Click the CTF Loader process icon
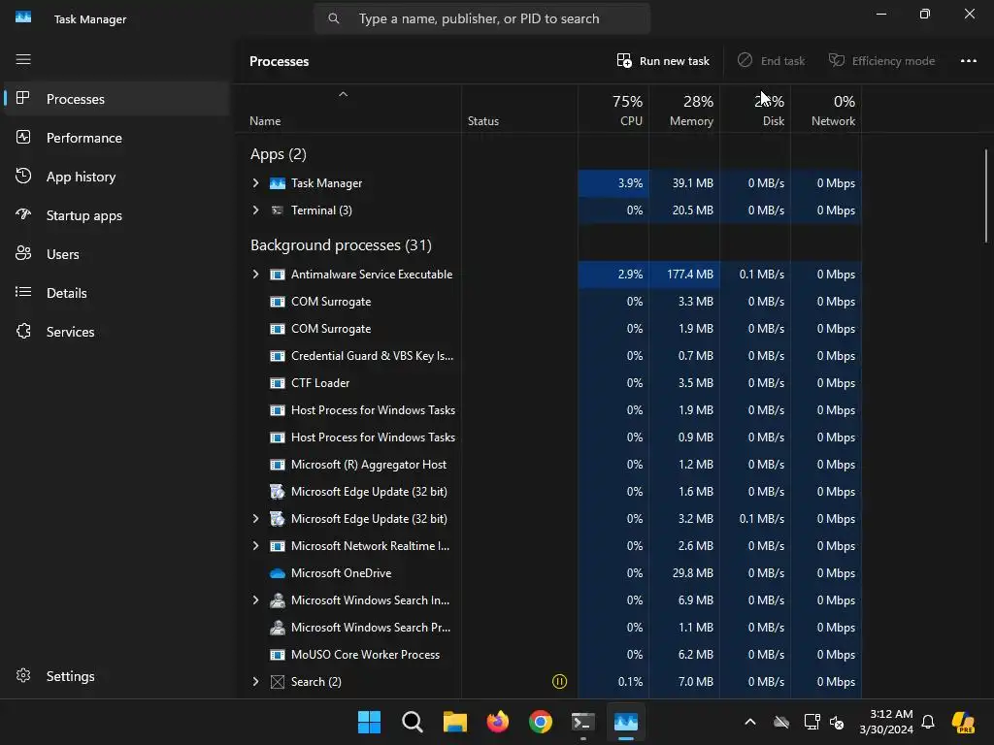This screenshot has height=745, width=994. coord(278,383)
